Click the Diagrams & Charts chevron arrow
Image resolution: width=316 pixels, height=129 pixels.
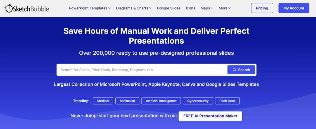150,8
